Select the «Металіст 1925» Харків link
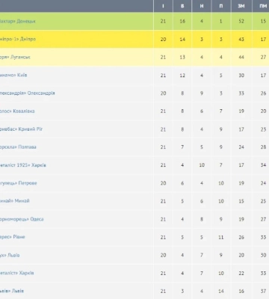Image resolution: width=269 pixels, height=299 pixels. [23, 165]
